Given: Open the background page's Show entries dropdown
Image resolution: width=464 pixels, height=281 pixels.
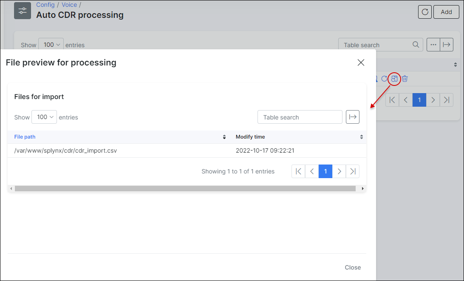Looking at the screenshot, I should (51, 45).
